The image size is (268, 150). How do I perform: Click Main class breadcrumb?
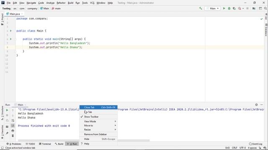tap(45, 8)
